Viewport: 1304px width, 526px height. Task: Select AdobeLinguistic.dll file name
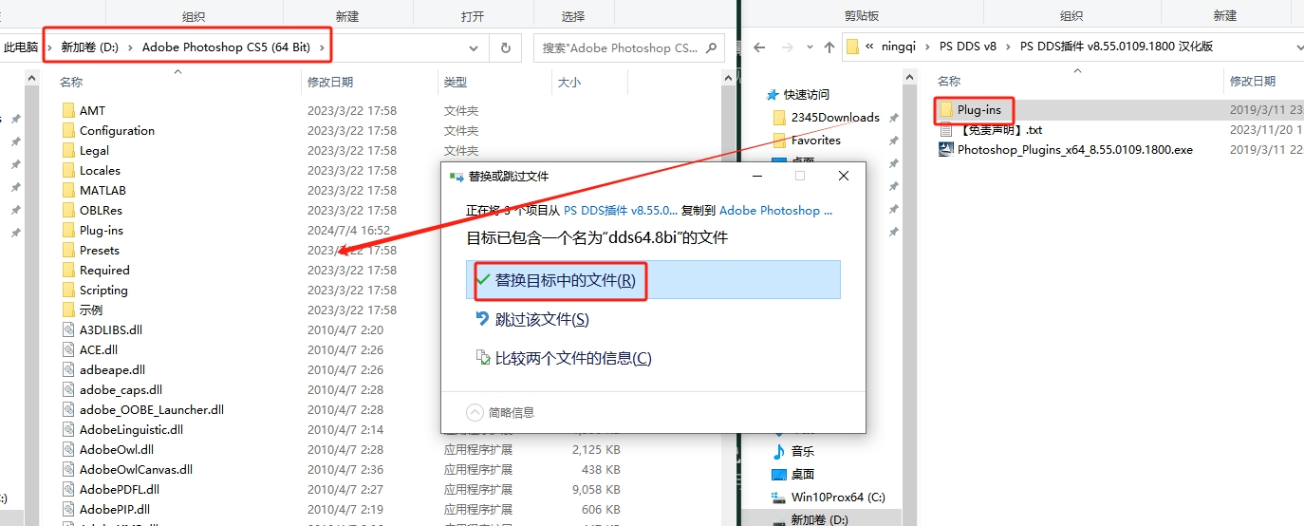click(131, 430)
